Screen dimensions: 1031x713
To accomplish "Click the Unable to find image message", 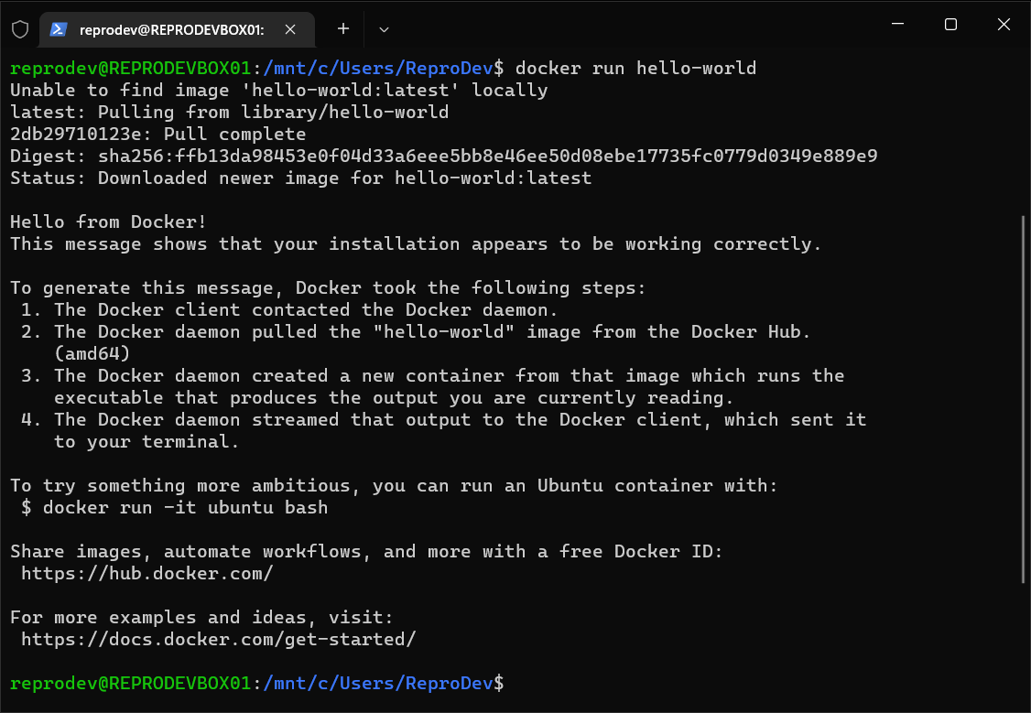I will [x=279, y=90].
